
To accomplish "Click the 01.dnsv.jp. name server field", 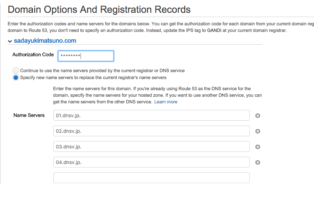I will [151, 115].
